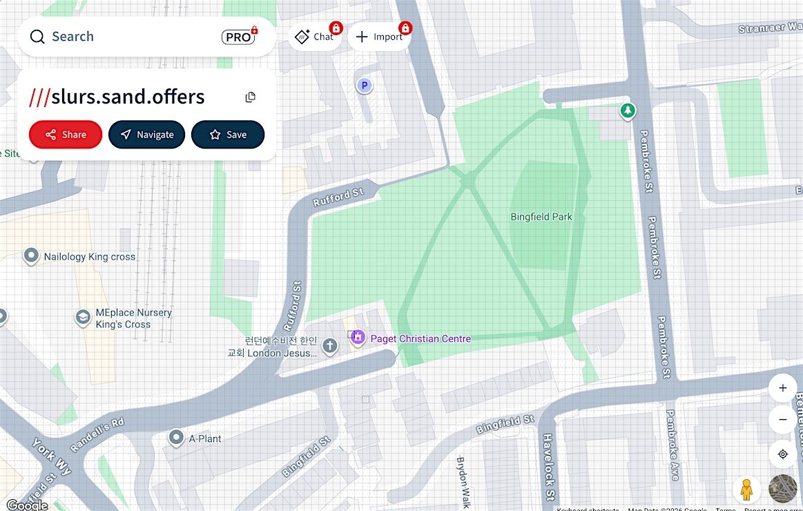Click the red Share button

(66, 135)
